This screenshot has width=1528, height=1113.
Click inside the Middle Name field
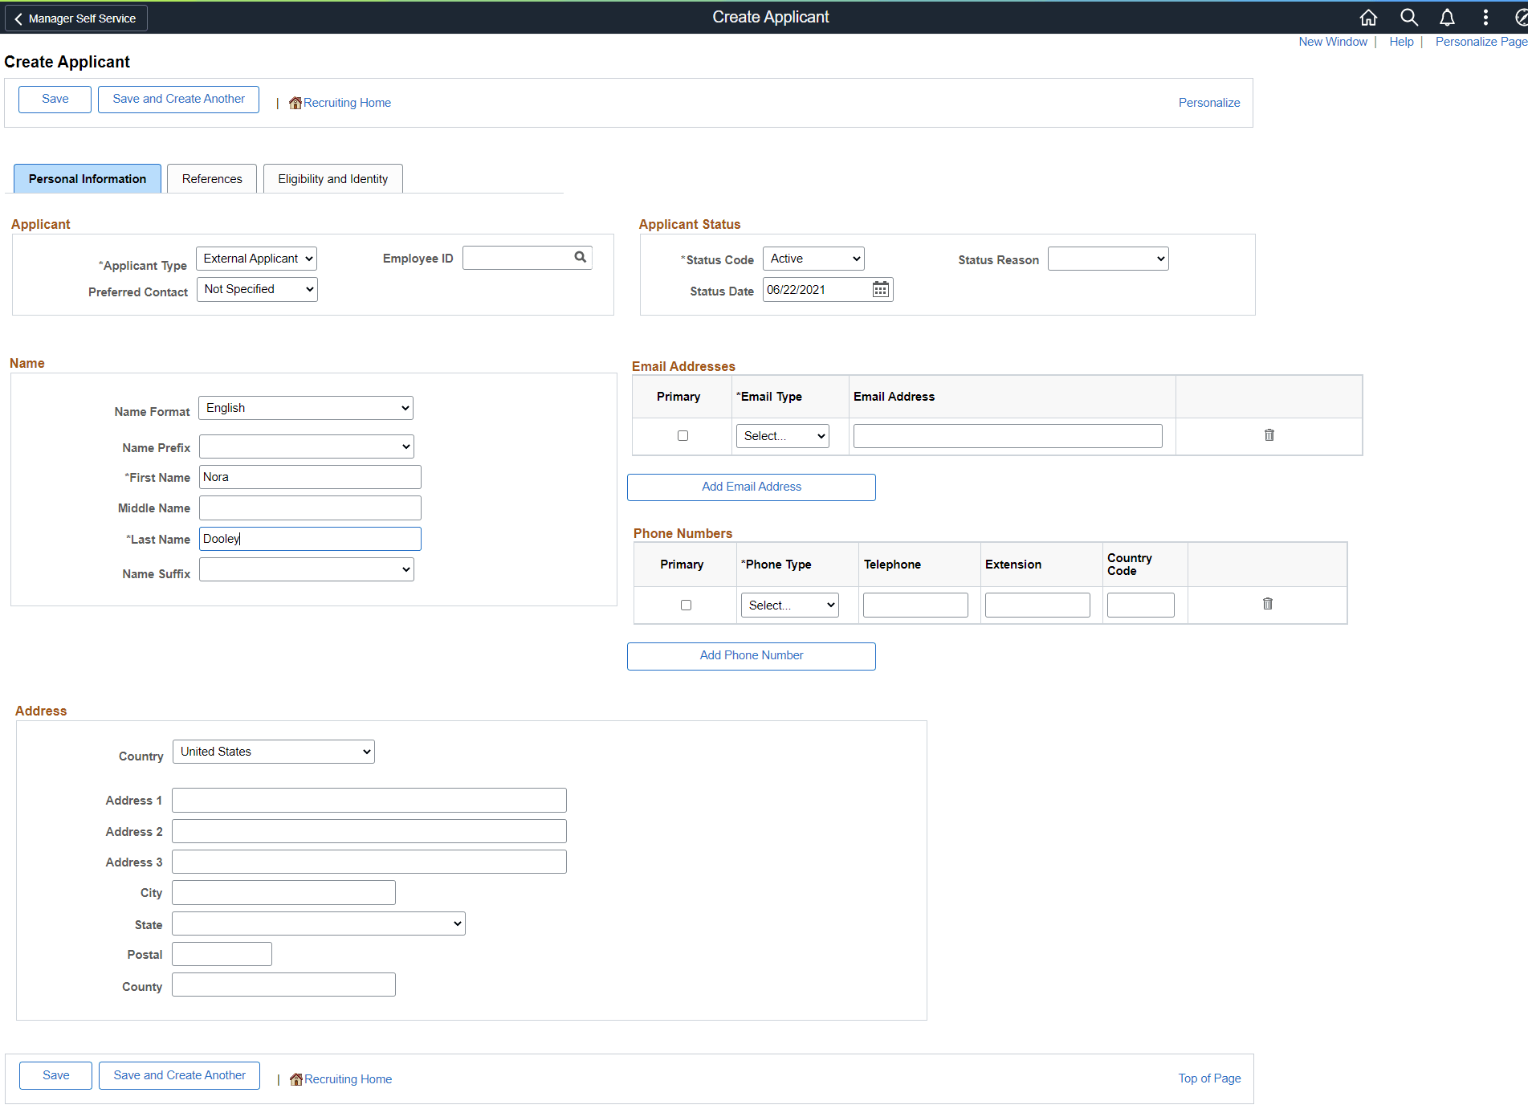point(310,508)
